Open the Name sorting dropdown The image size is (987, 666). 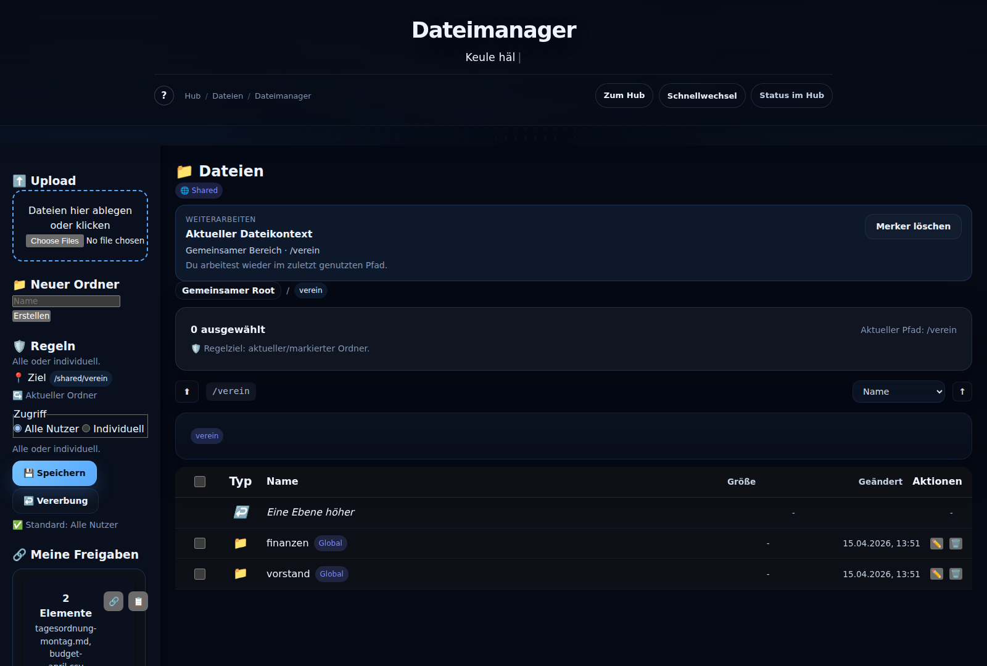click(898, 391)
